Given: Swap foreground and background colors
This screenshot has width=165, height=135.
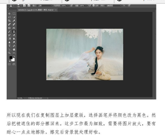Looking at the screenshot, I should click(14, 56).
